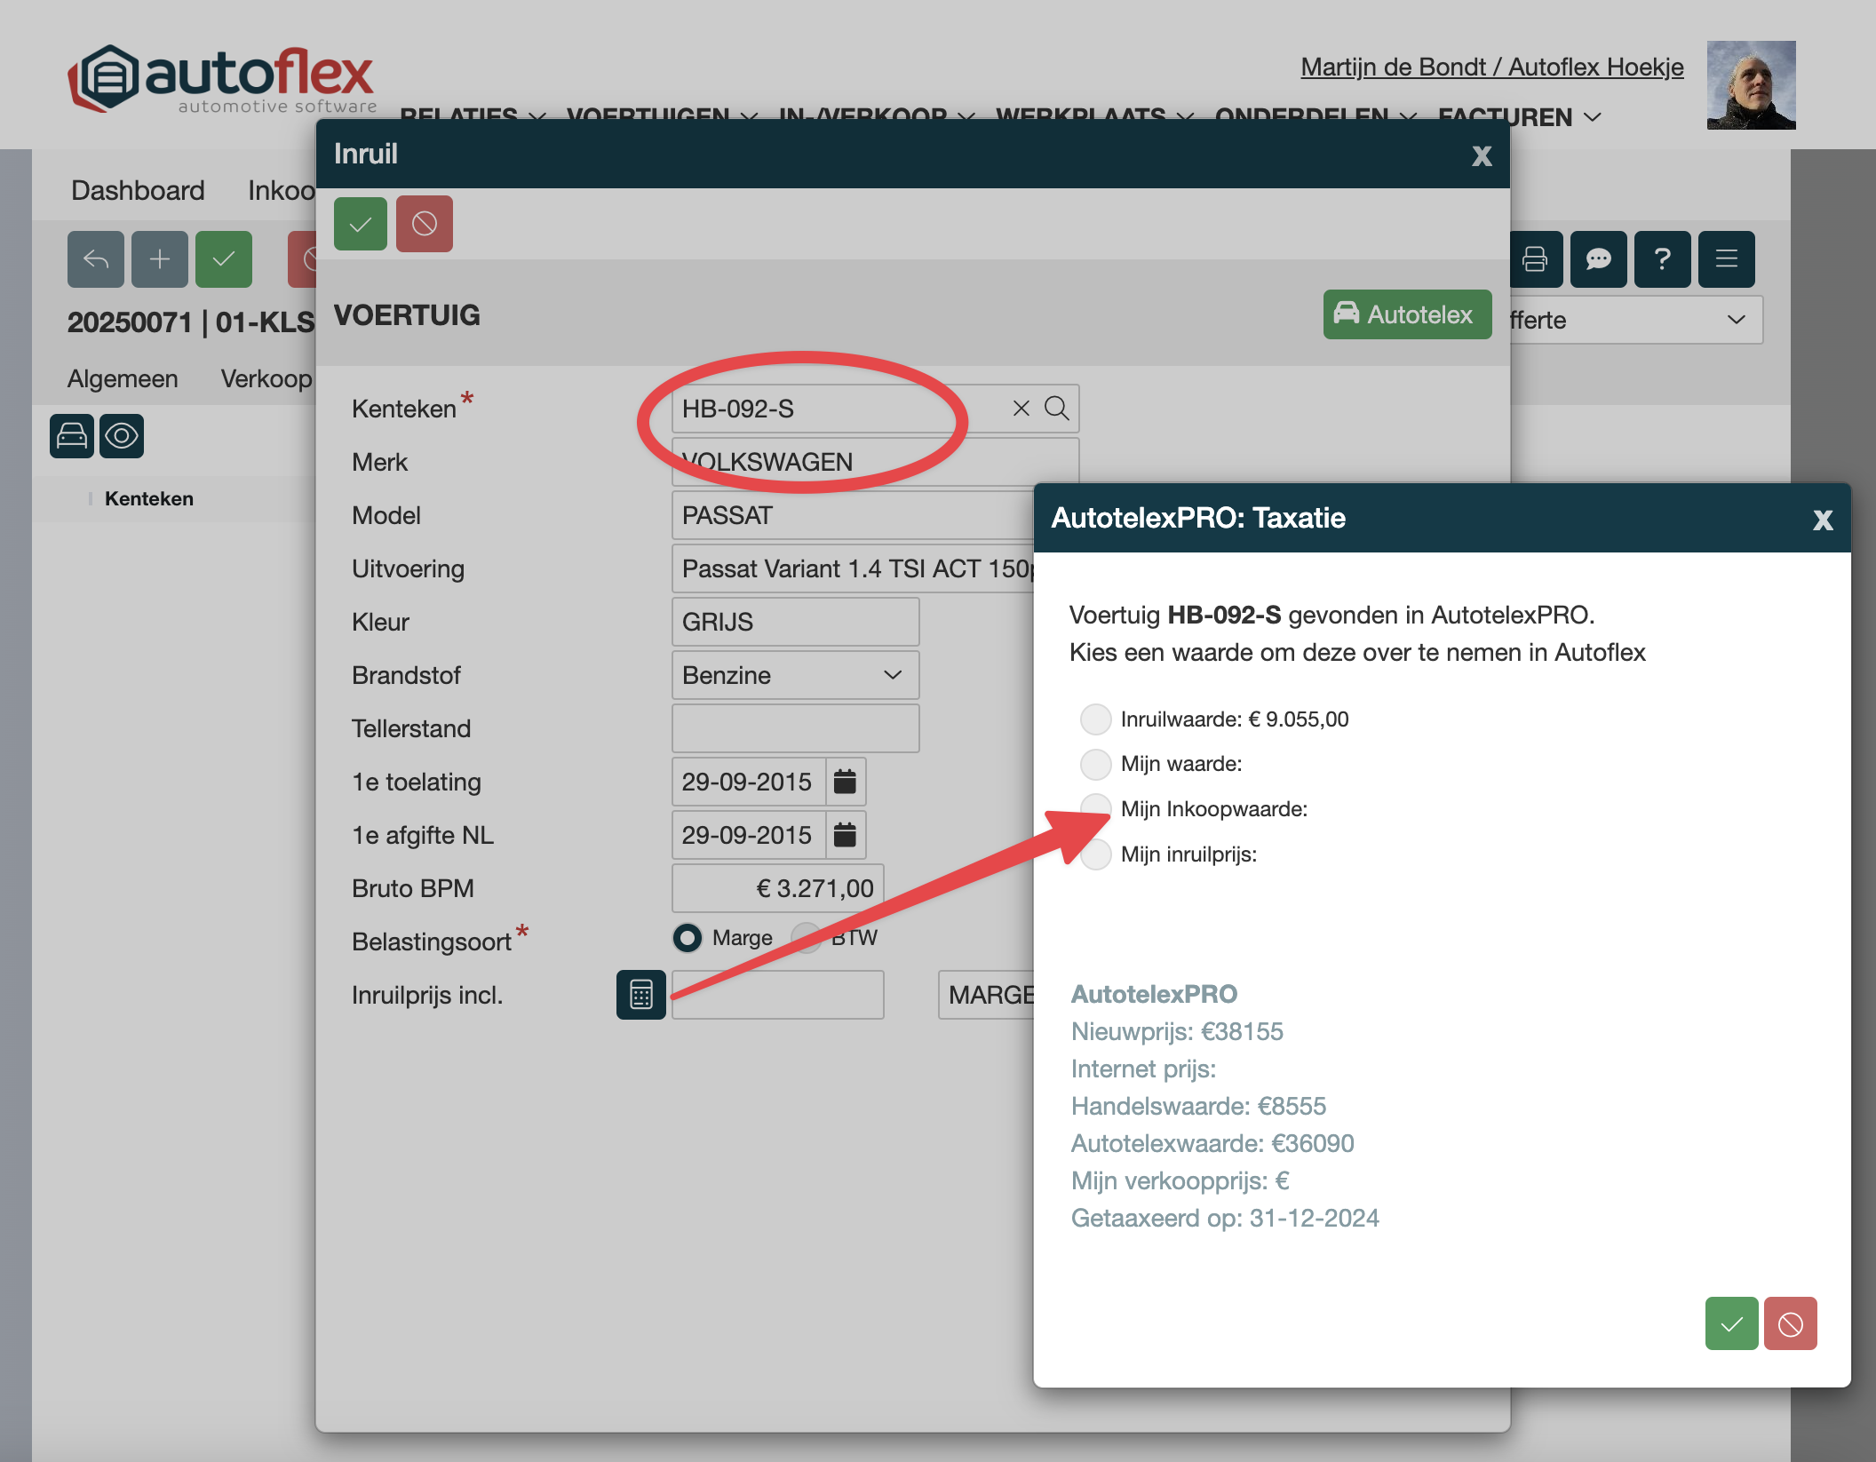Choose the Marge tax type
This screenshot has width=1876, height=1462.
point(688,937)
